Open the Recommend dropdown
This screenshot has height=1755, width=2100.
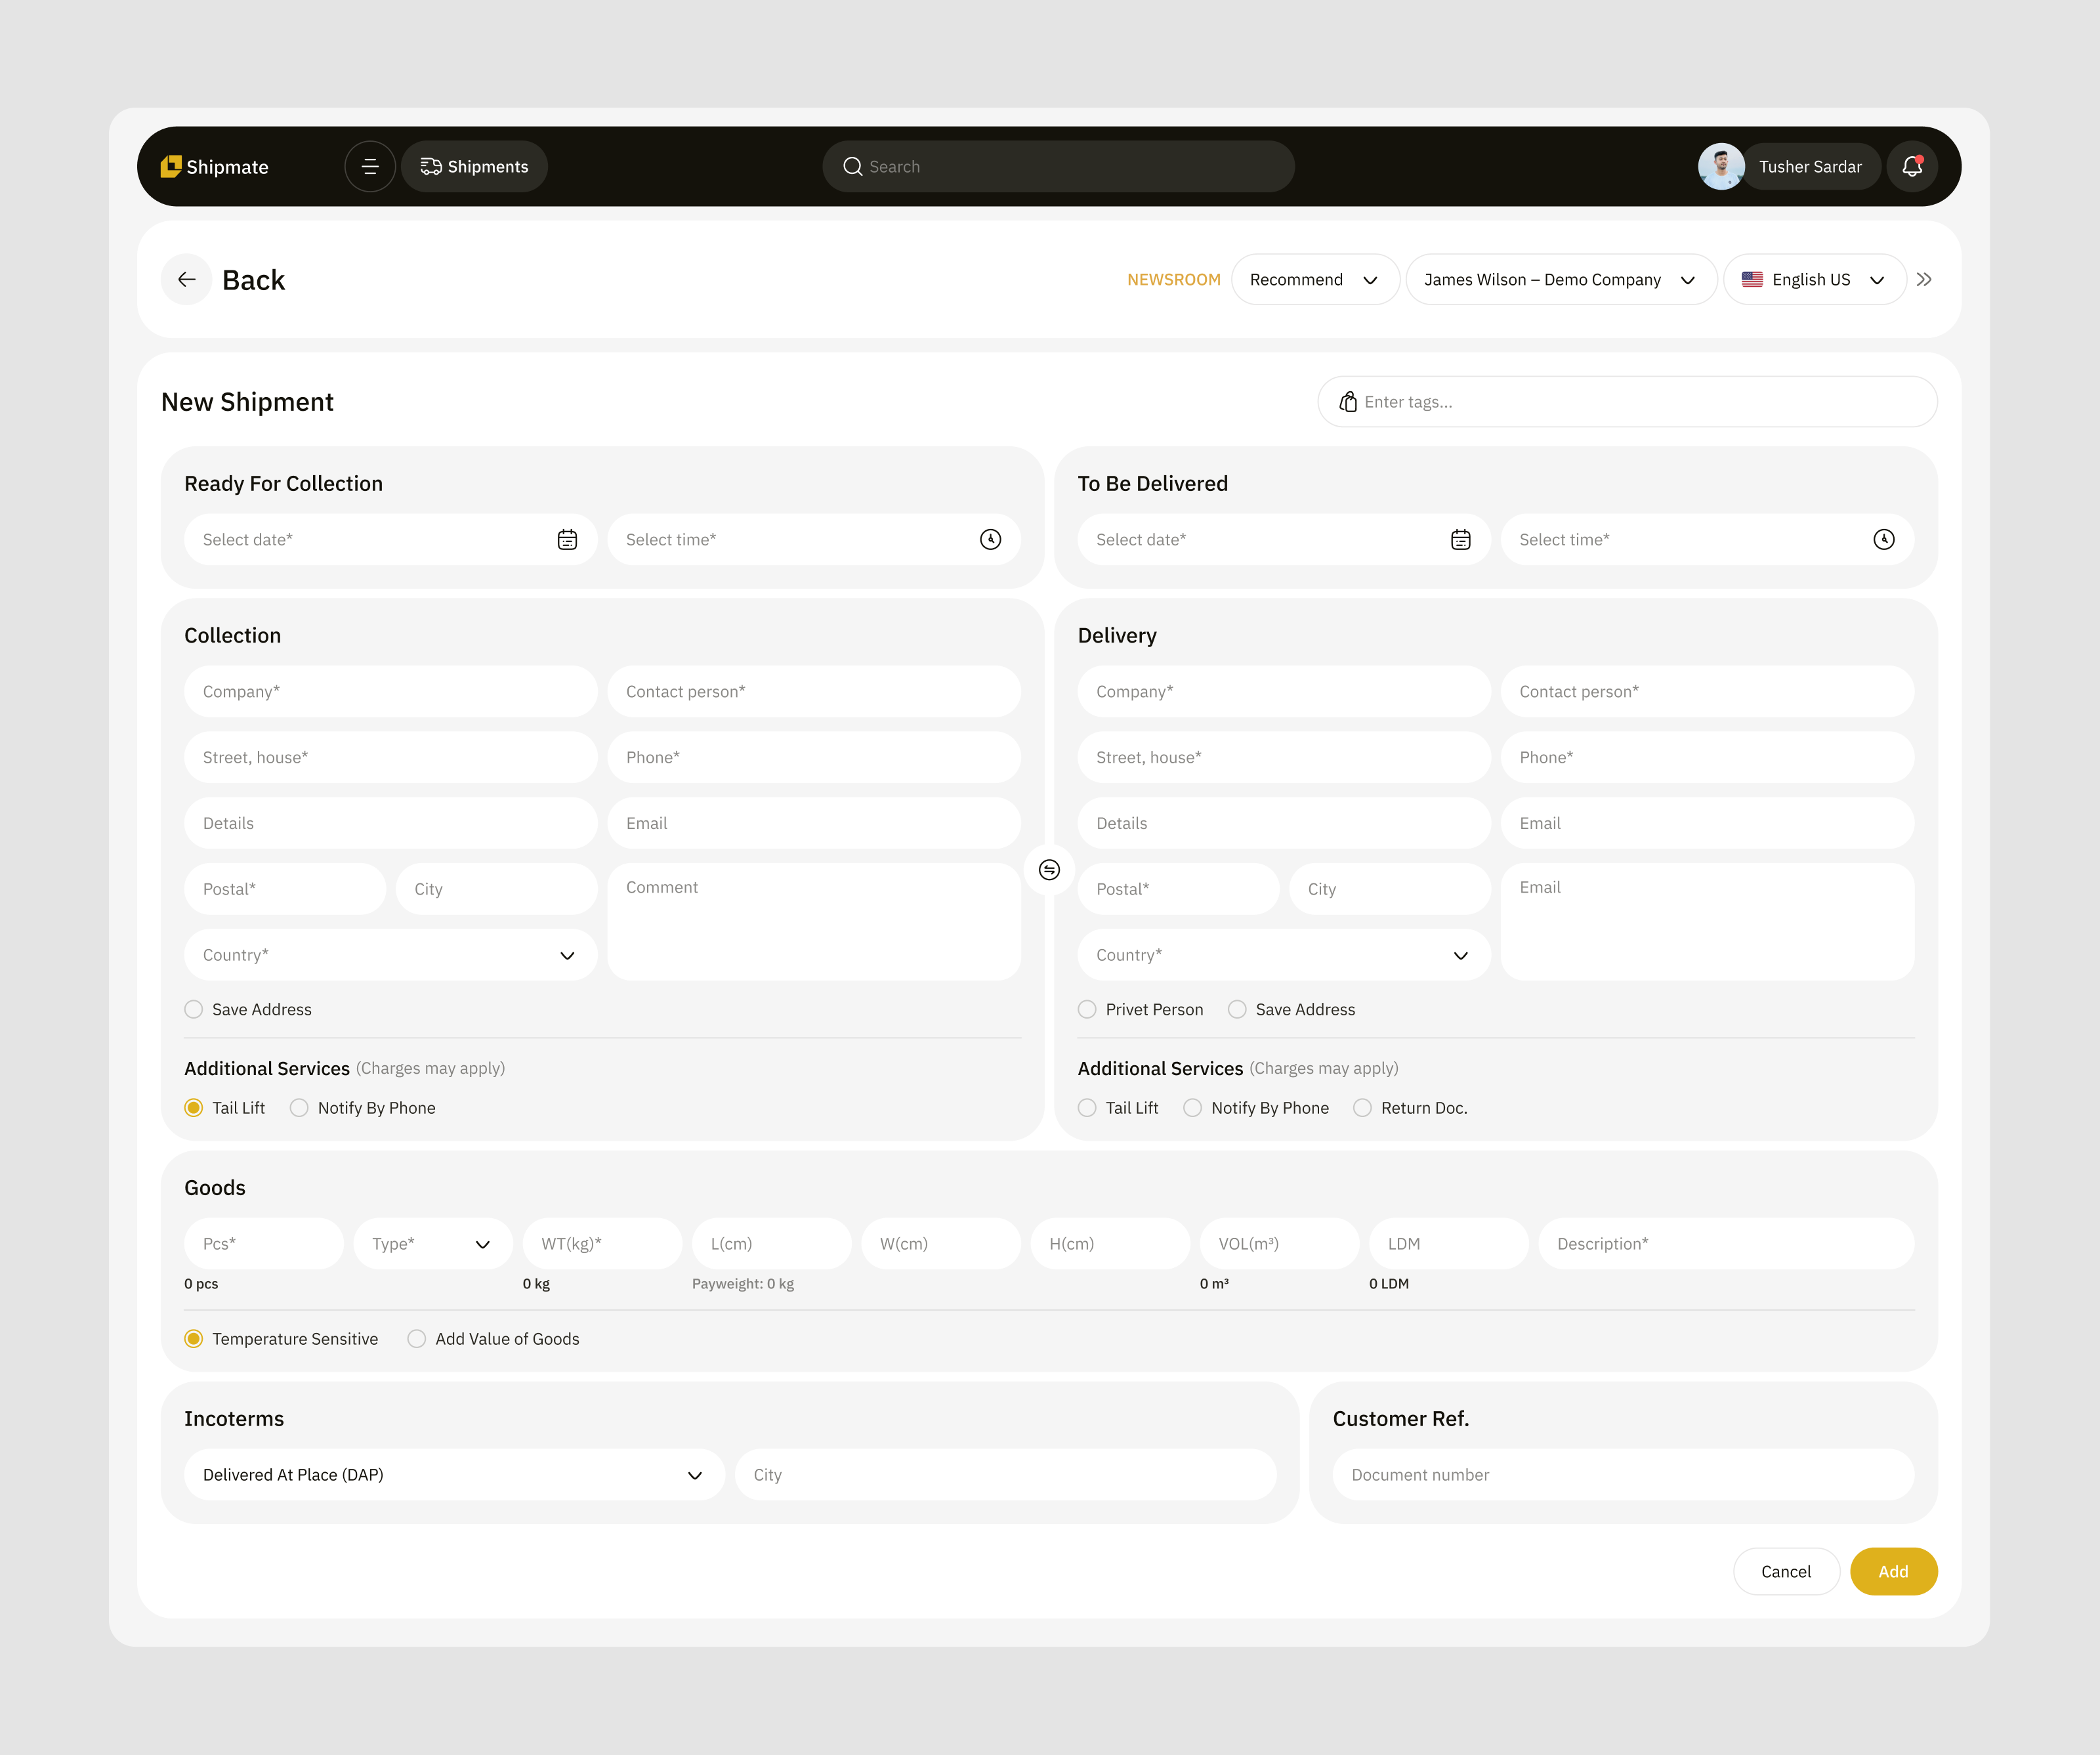(x=1315, y=279)
